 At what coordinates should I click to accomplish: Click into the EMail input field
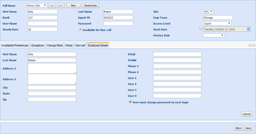[177, 54]
